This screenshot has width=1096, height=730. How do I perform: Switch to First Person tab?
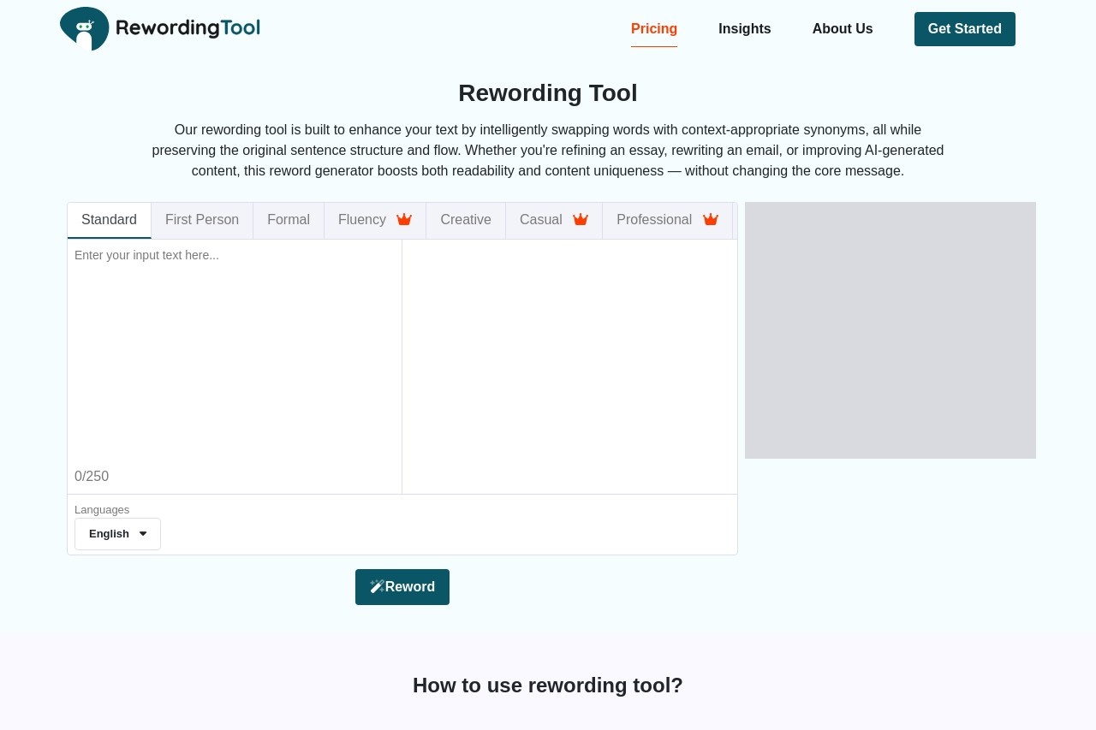click(x=202, y=220)
